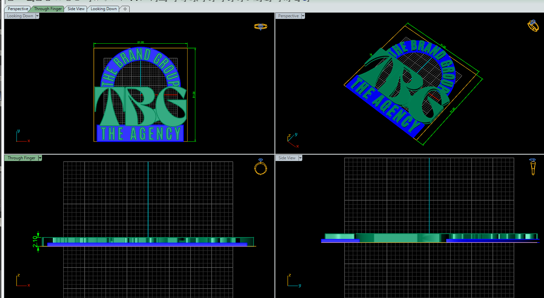Screen dimensions: 544x298
Task: Click the side-profile ring icon in Side View viewport
Action: click(533, 166)
